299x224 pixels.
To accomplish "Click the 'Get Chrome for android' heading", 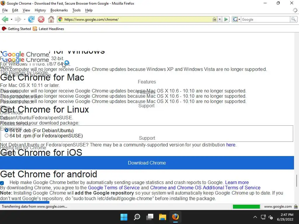I will pyautogui.click(x=49, y=174).
